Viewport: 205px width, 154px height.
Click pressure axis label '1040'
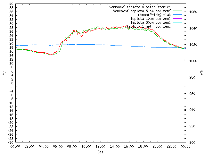click(193, 28)
